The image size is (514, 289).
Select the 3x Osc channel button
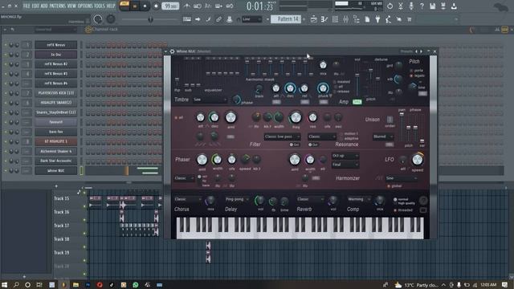[55, 55]
